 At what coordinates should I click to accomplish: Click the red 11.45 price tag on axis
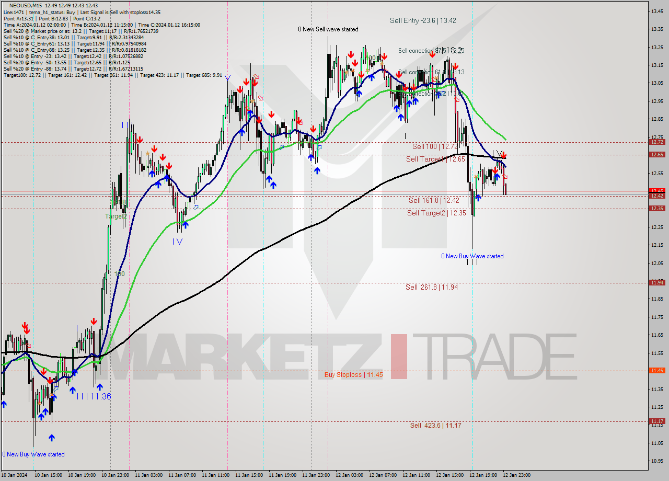click(x=657, y=370)
